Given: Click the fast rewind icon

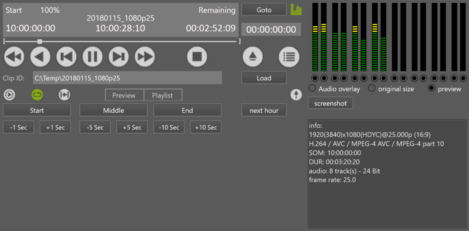Looking at the screenshot, I should [x=14, y=57].
